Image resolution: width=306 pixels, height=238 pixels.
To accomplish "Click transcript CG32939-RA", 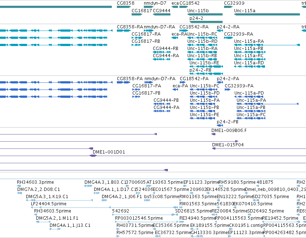I will (228, 38).
